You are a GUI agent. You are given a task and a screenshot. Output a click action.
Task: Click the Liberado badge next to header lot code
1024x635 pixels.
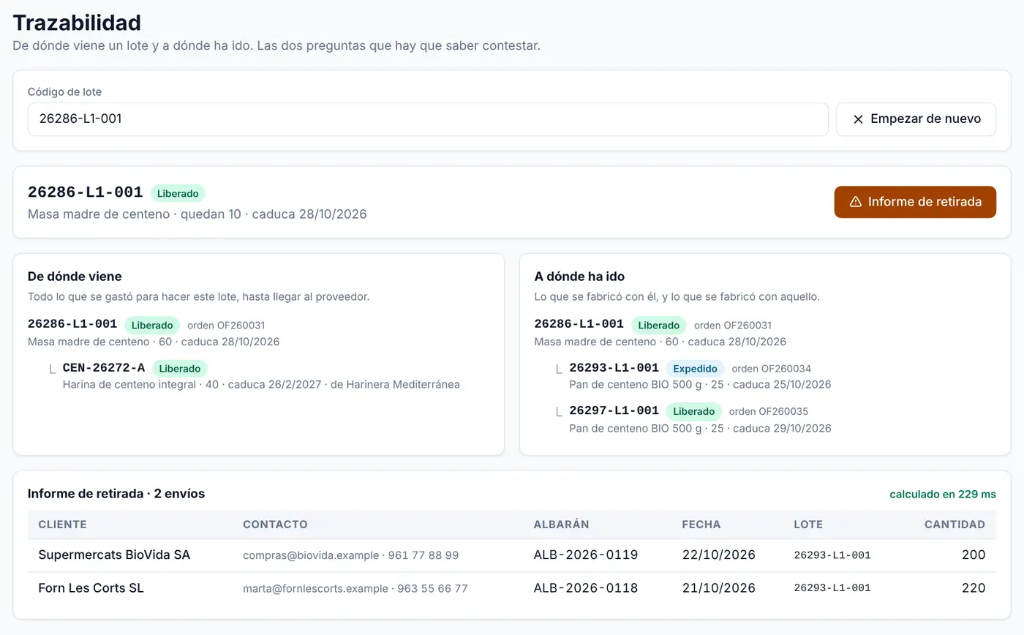click(x=178, y=194)
